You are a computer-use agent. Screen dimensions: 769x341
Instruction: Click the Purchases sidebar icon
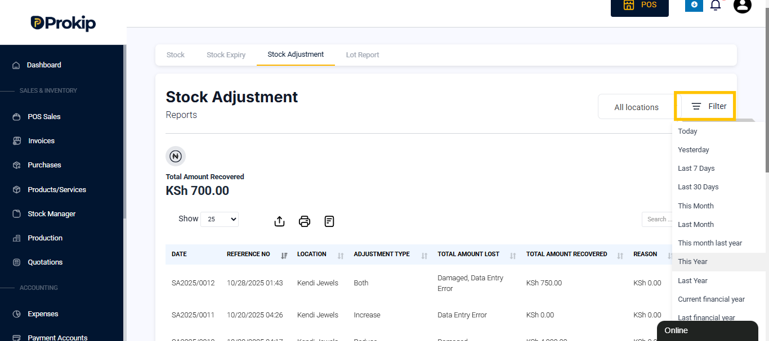pos(16,165)
